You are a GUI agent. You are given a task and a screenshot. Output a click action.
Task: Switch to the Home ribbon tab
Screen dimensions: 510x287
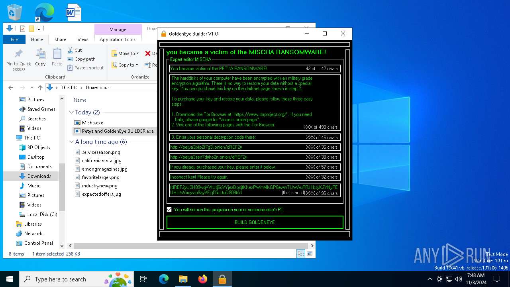coord(37,39)
